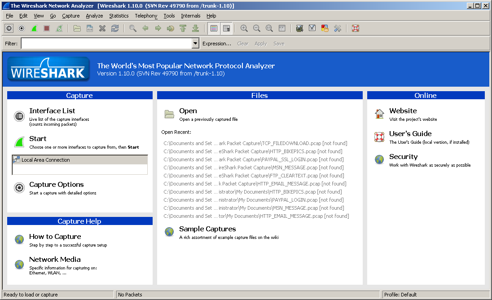
Task: Jump to the last packet icon
Action: pyautogui.click(x=195, y=29)
